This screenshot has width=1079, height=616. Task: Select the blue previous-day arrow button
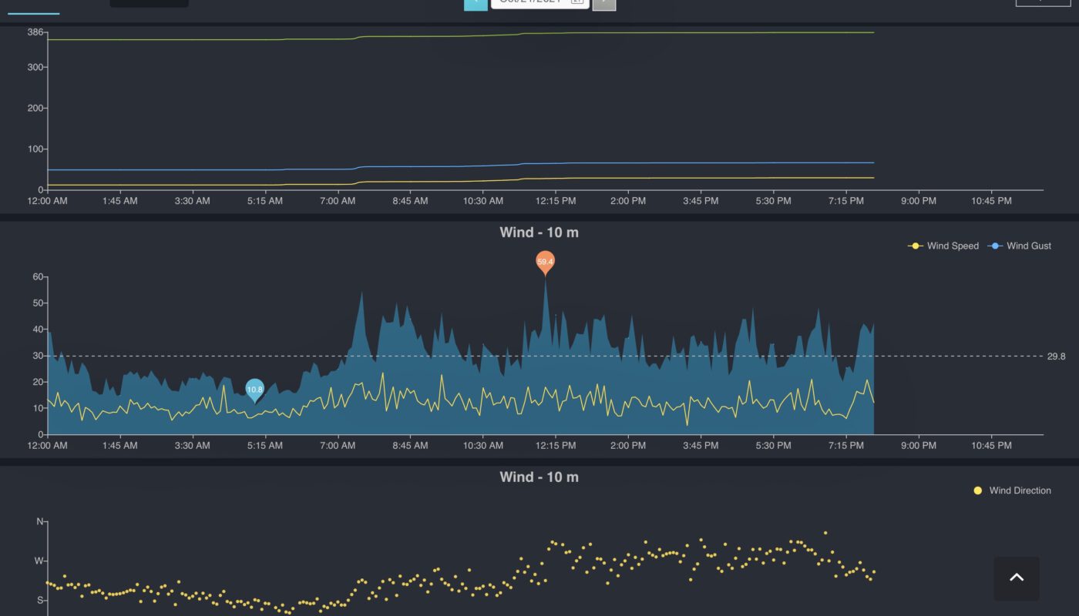pos(476,4)
